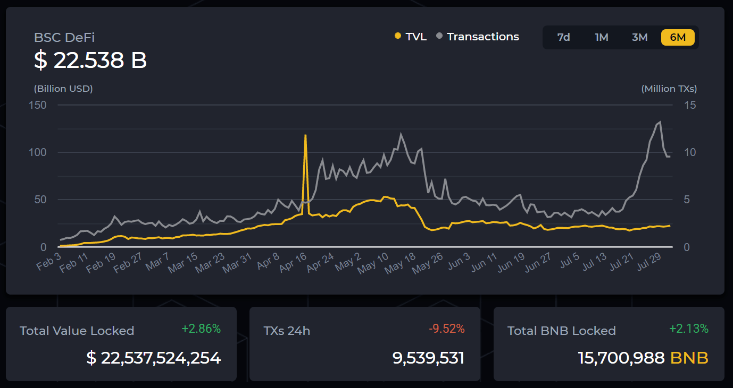Open the TXs 24h card
Screen dimensions: 733x388
click(x=365, y=344)
